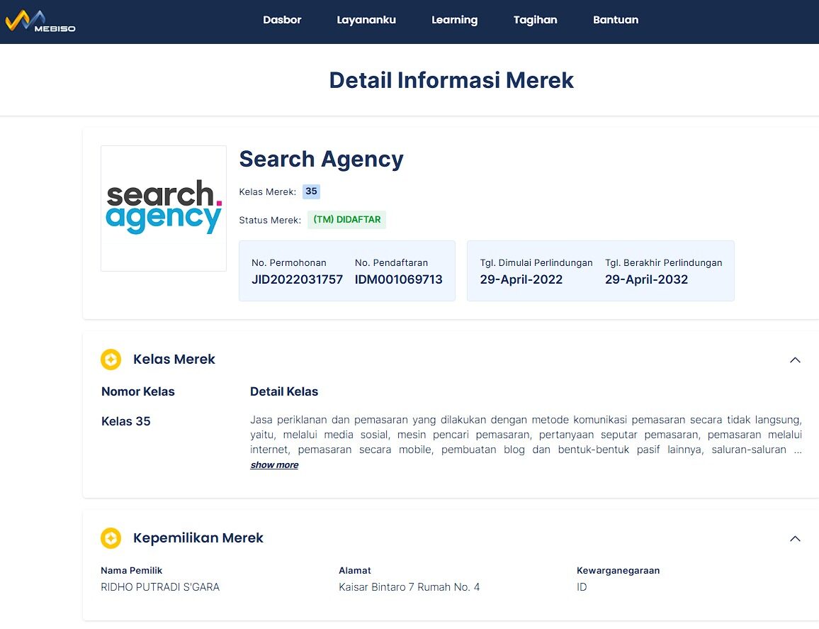Click the Search Agency logo thumbnail
The image size is (819, 629).
[164, 208]
